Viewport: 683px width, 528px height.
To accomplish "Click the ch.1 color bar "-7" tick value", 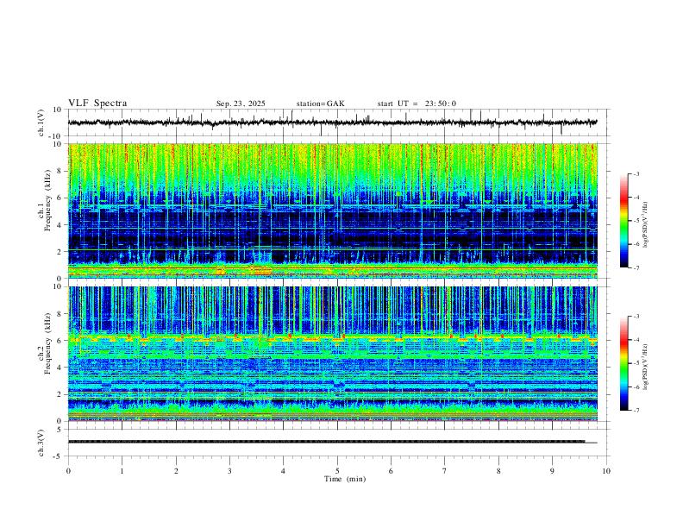I will [x=636, y=267].
